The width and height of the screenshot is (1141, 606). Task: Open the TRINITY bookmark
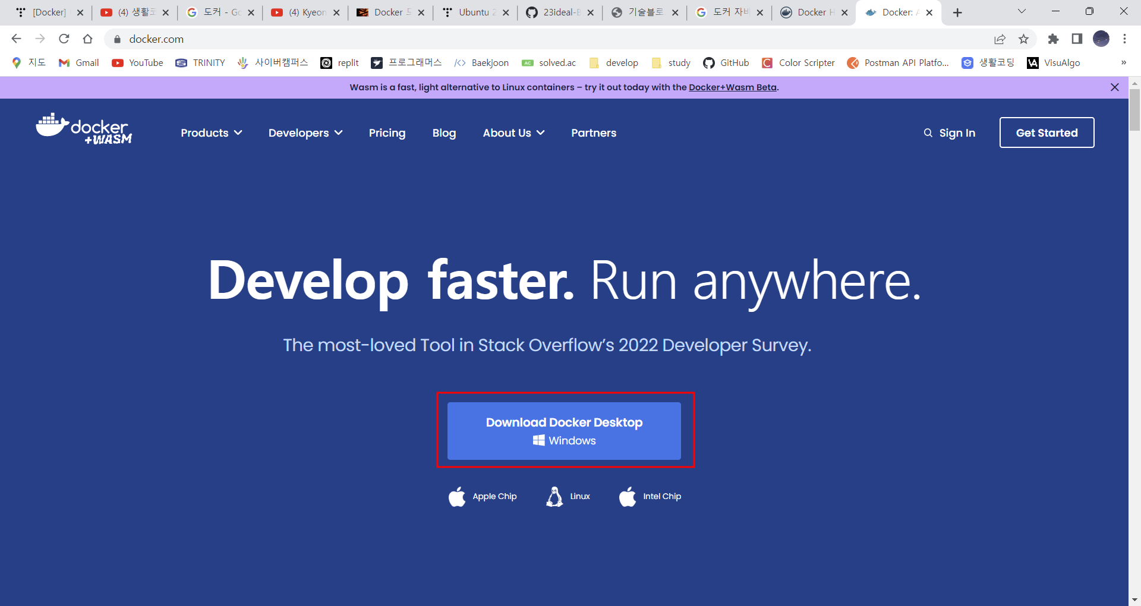[x=200, y=63]
